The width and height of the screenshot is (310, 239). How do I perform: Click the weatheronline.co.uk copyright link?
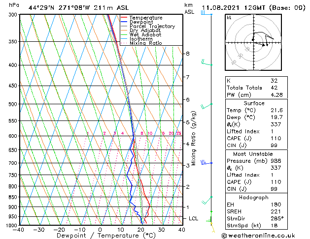point(258,236)
